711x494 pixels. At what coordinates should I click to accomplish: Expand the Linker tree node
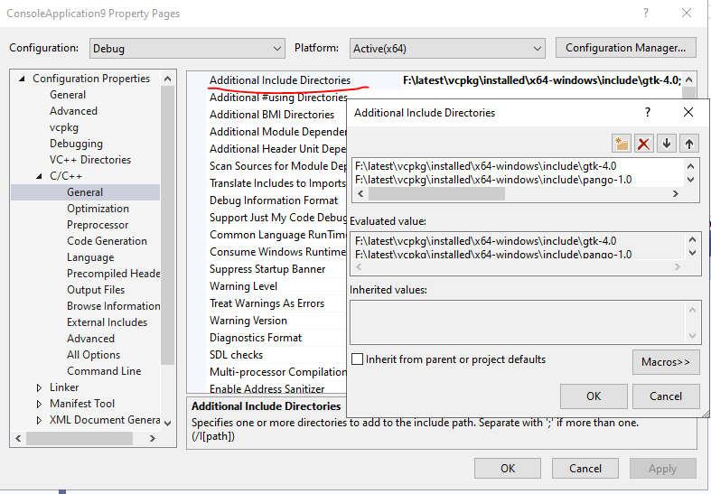pos(39,387)
